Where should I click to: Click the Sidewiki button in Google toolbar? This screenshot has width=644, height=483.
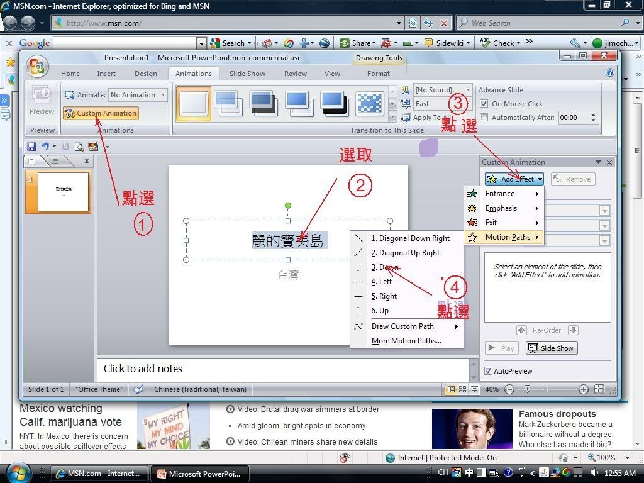click(x=447, y=43)
